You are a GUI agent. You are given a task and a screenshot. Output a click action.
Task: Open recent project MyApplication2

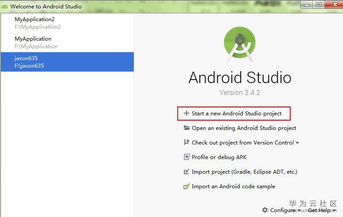[67, 23]
